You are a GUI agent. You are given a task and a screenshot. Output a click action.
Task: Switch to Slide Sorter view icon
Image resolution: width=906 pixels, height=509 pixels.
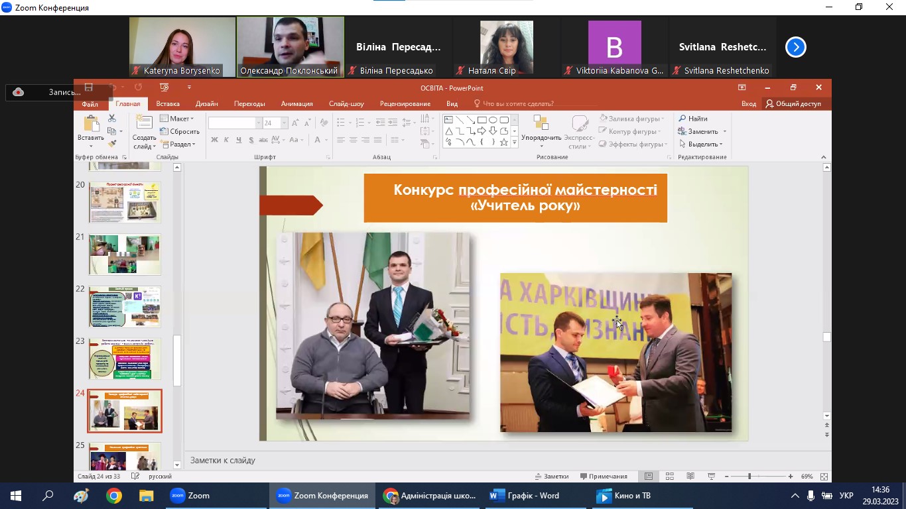point(670,477)
